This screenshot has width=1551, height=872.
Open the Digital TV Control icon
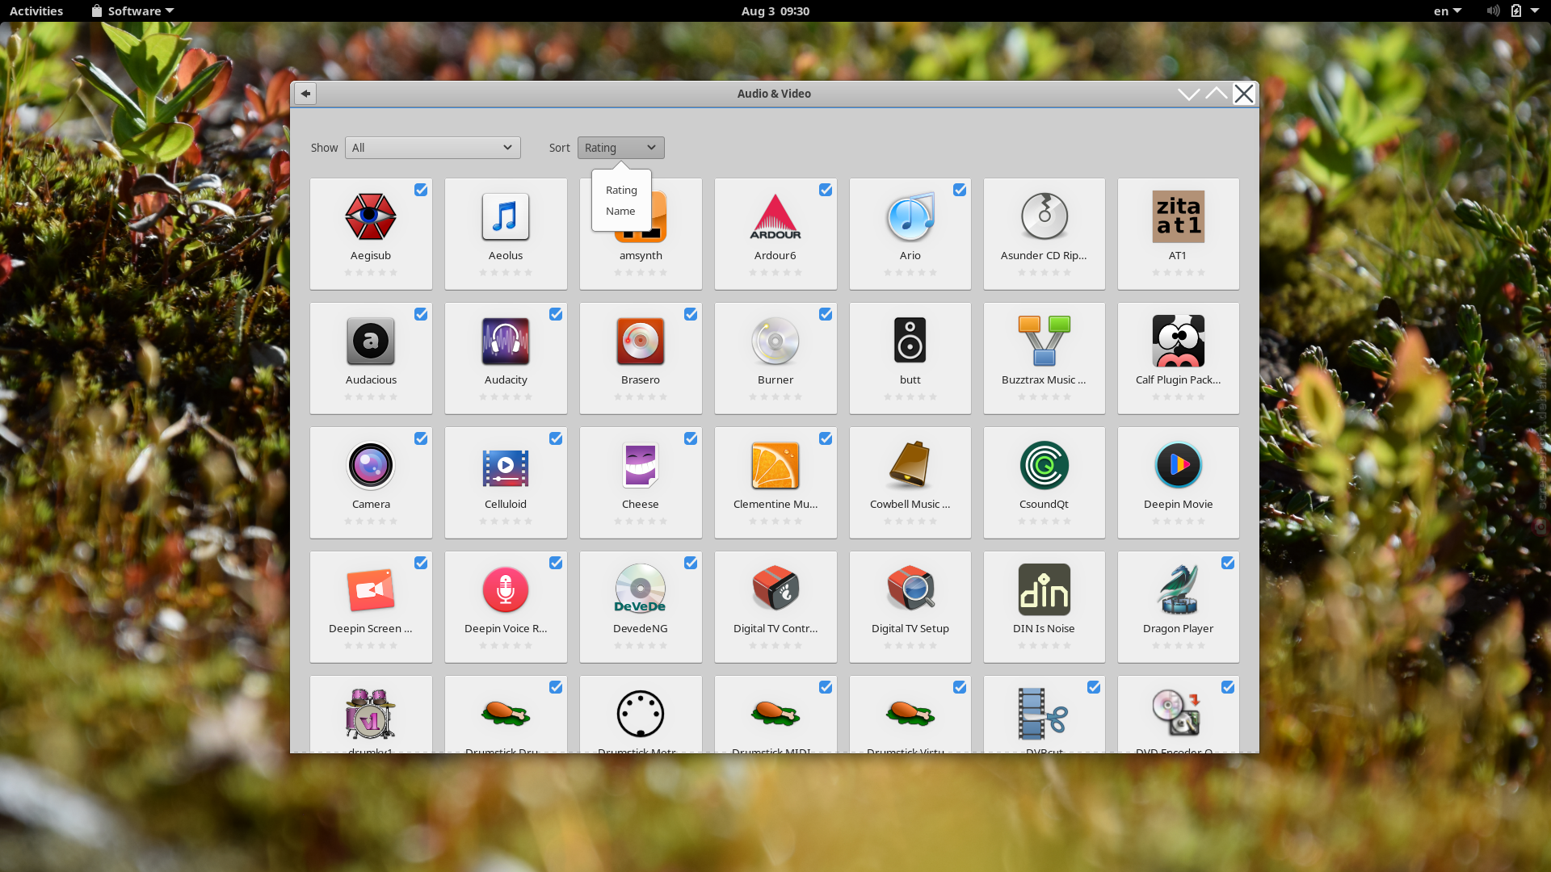775,589
